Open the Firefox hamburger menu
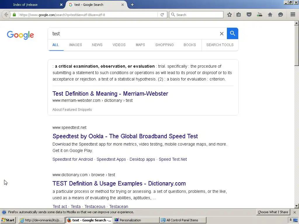Image resolution: width=299 pixels, height=224 pixels. tap(293, 15)
